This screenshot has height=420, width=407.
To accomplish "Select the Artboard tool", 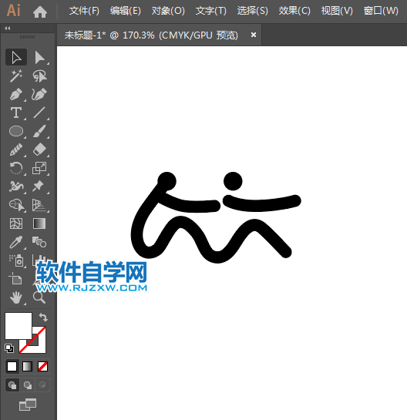I will [x=16, y=279].
